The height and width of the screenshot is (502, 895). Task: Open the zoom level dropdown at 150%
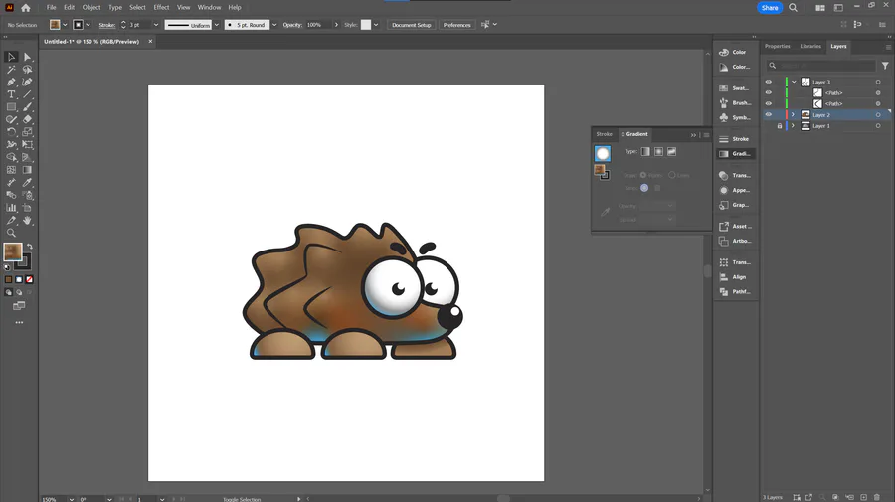point(72,499)
